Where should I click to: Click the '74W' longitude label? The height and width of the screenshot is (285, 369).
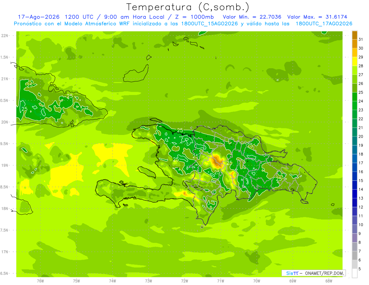[113, 281]
